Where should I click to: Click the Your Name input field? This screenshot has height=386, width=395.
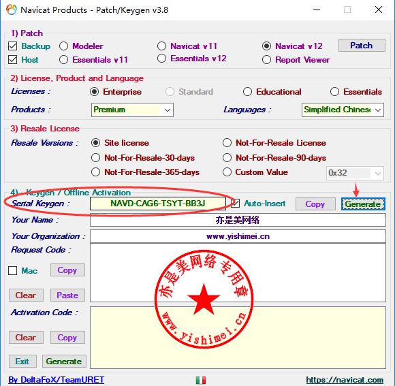click(x=238, y=220)
